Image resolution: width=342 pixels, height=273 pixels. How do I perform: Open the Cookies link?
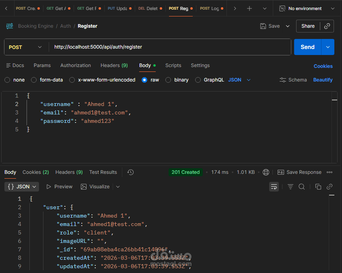(x=323, y=66)
